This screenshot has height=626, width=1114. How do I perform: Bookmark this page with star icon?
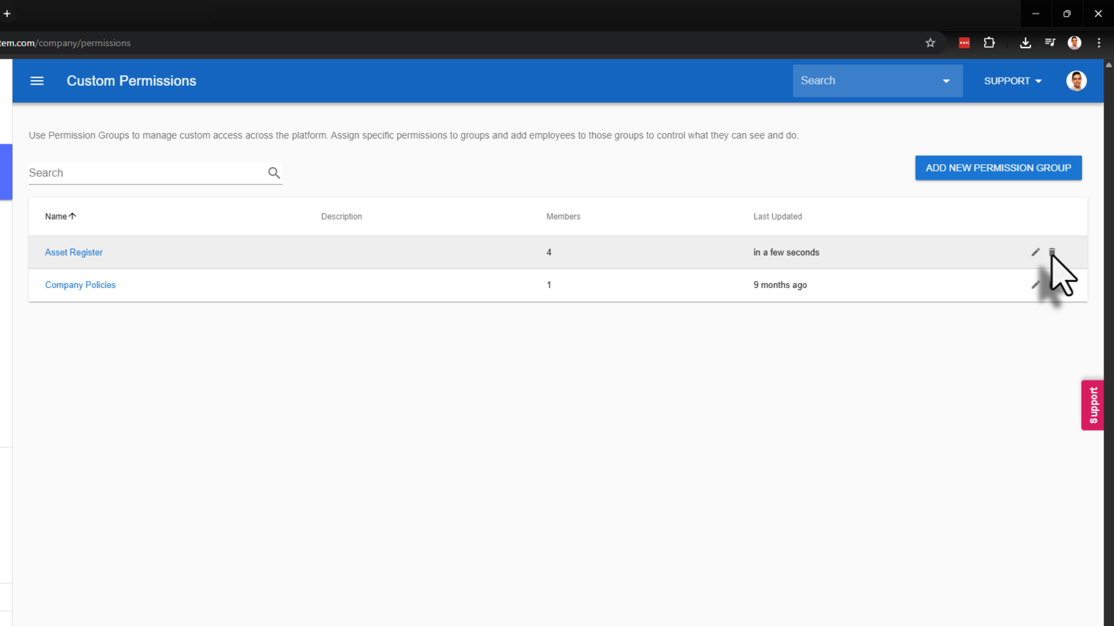pyautogui.click(x=930, y=43)
